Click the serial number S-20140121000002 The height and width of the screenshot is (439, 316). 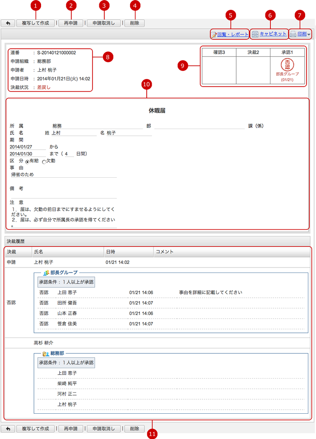(56, 53)
